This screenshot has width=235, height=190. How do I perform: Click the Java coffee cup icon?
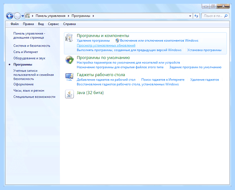[x=69, y=94]
